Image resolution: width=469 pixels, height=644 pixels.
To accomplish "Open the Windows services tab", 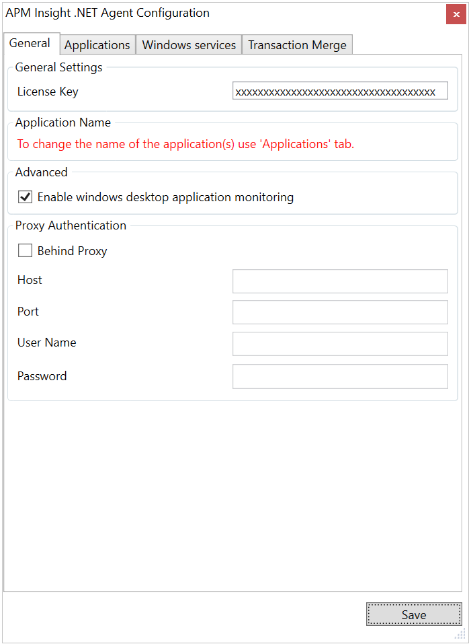I will click(x=189, y=44).
